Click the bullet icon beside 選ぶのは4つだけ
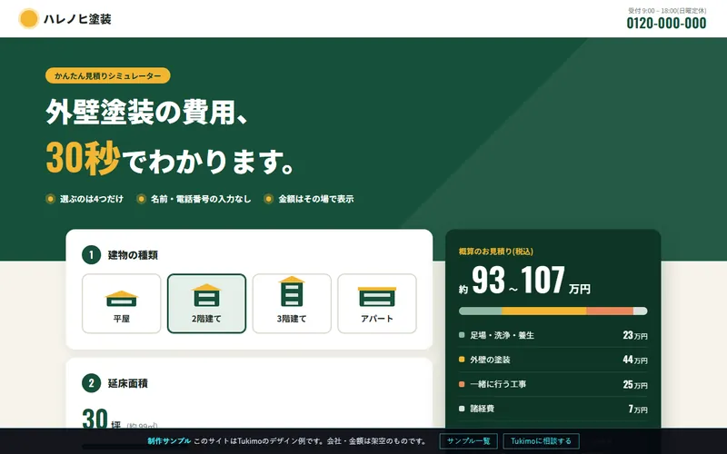 pos(50,199)
